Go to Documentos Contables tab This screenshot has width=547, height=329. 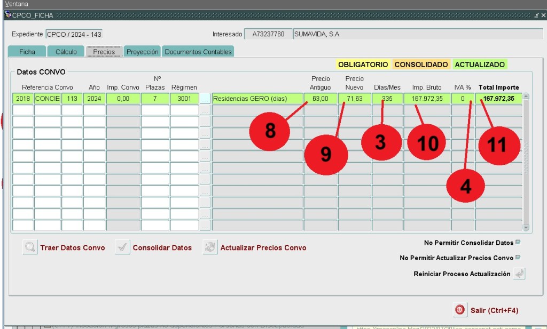[x=198, y=52]
